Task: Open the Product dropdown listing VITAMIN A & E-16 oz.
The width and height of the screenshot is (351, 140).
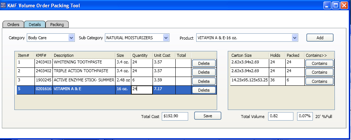Action: (247, 38)
